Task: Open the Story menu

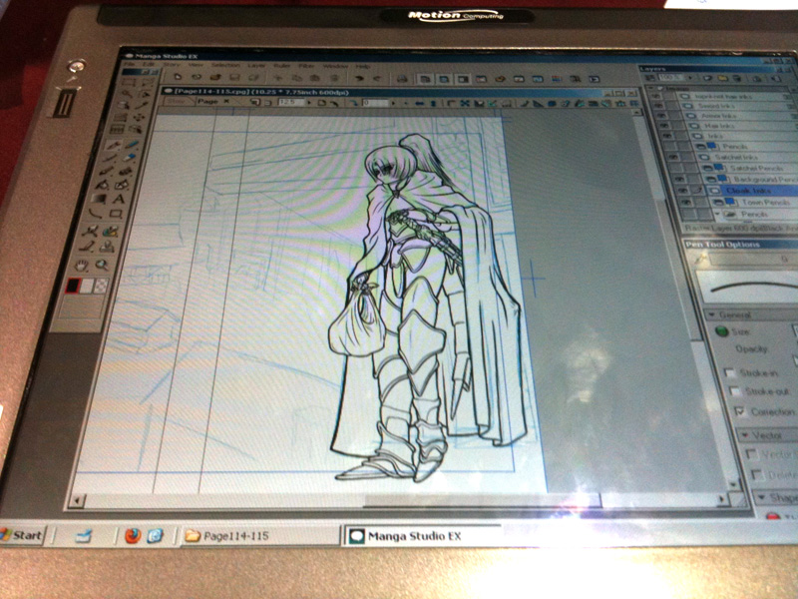Action: point(172,65)
